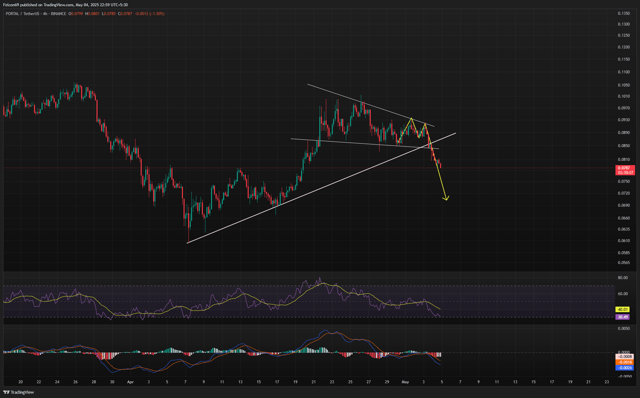Click the closing price value C0.0787

coord(125,14)
